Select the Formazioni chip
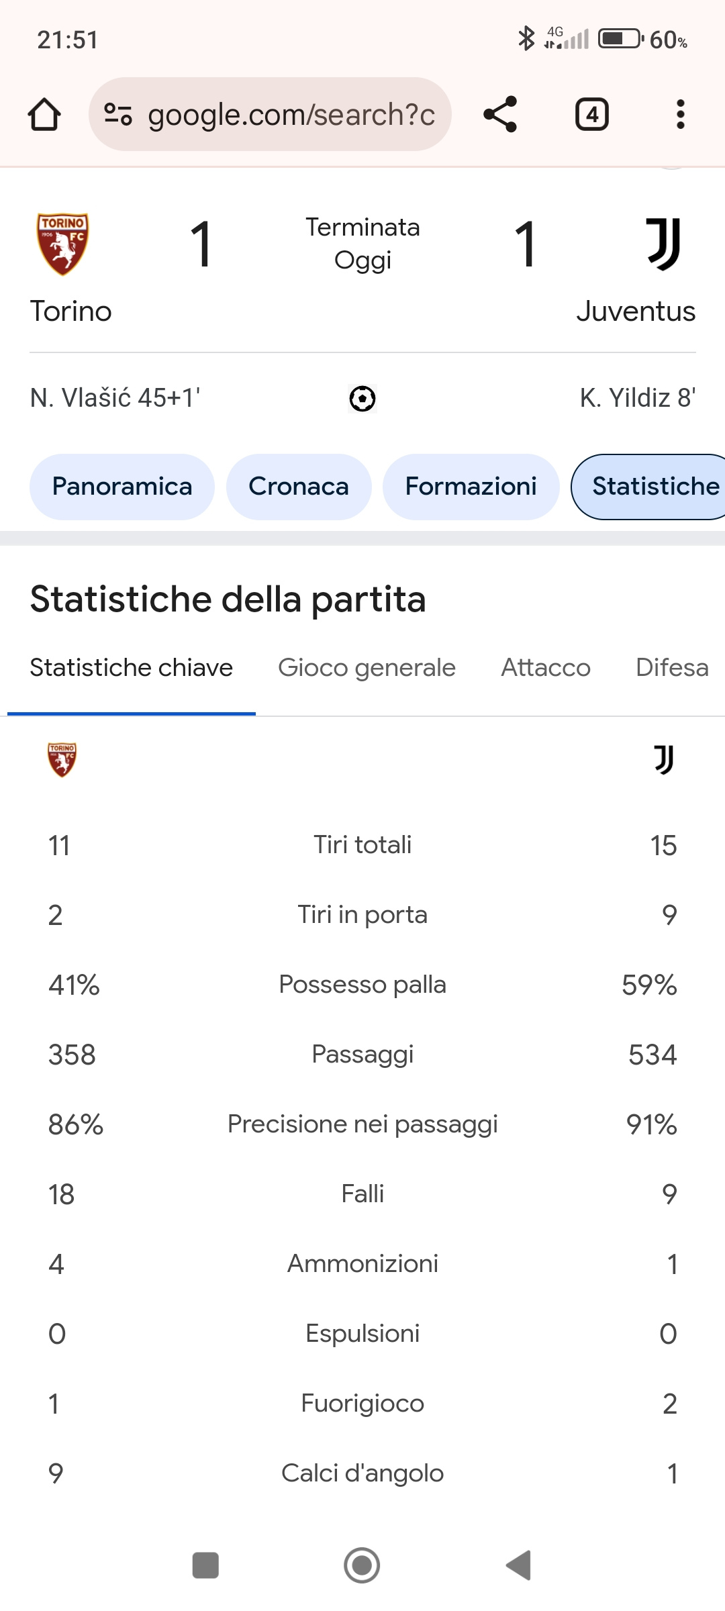725x1611 pixels. coord(471,487)
